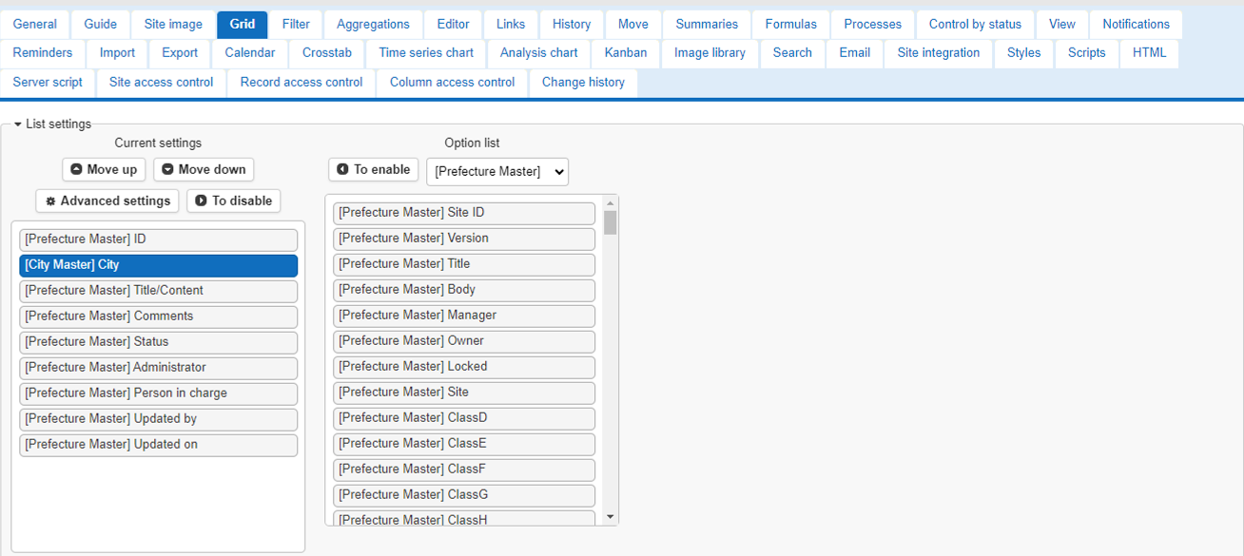Click the Move down button
The image size is (1244, 556).
click(x=204, y=169)
